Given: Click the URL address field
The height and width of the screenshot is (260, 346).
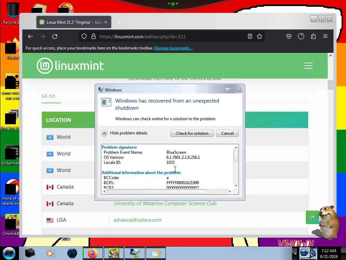Looking at the screenshot, I should tap(172, 37).
